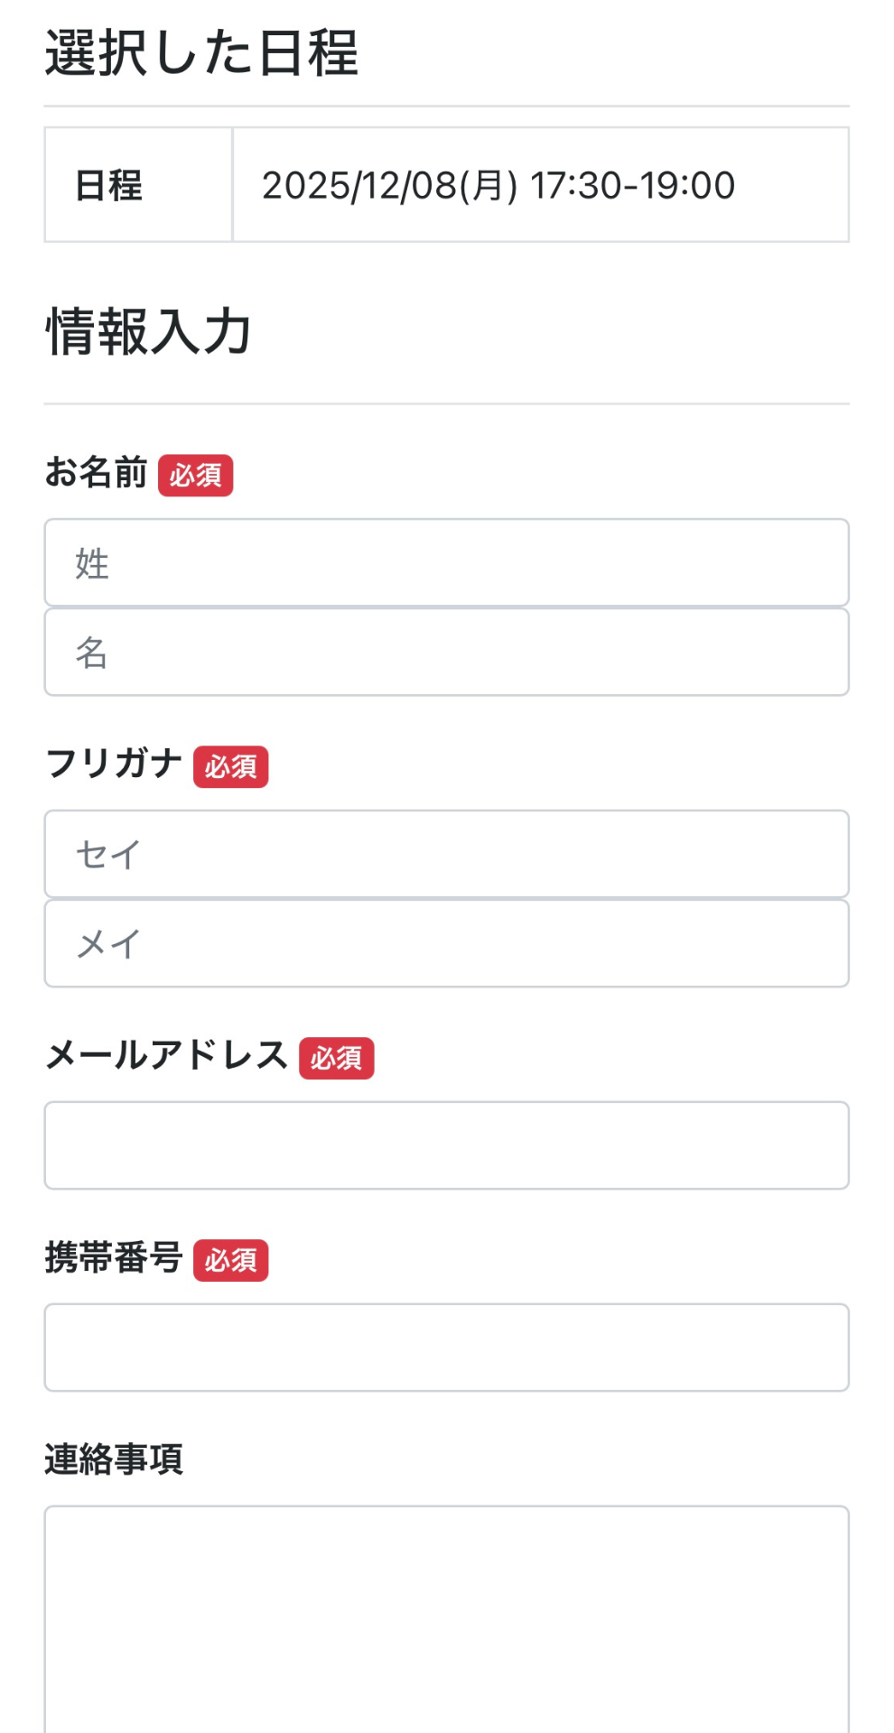Click the 携帯番号 field label

114,1257
